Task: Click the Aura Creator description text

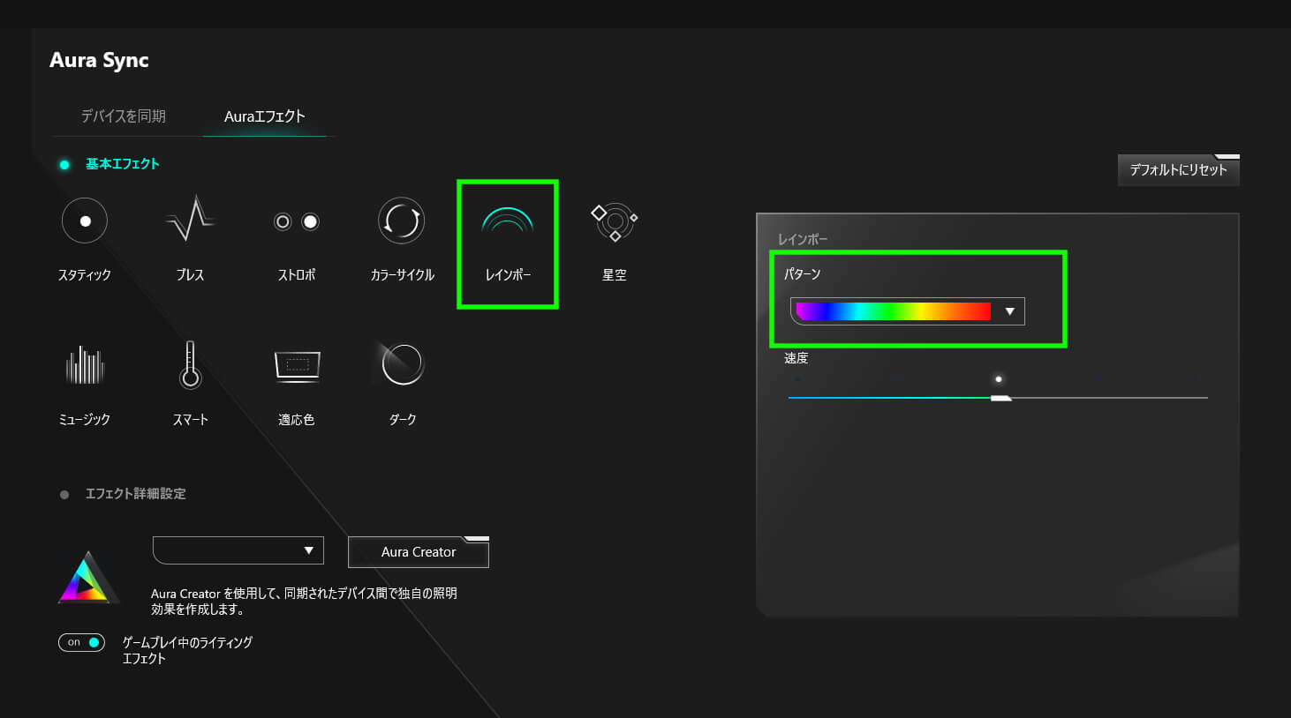Action: [304, 602]
